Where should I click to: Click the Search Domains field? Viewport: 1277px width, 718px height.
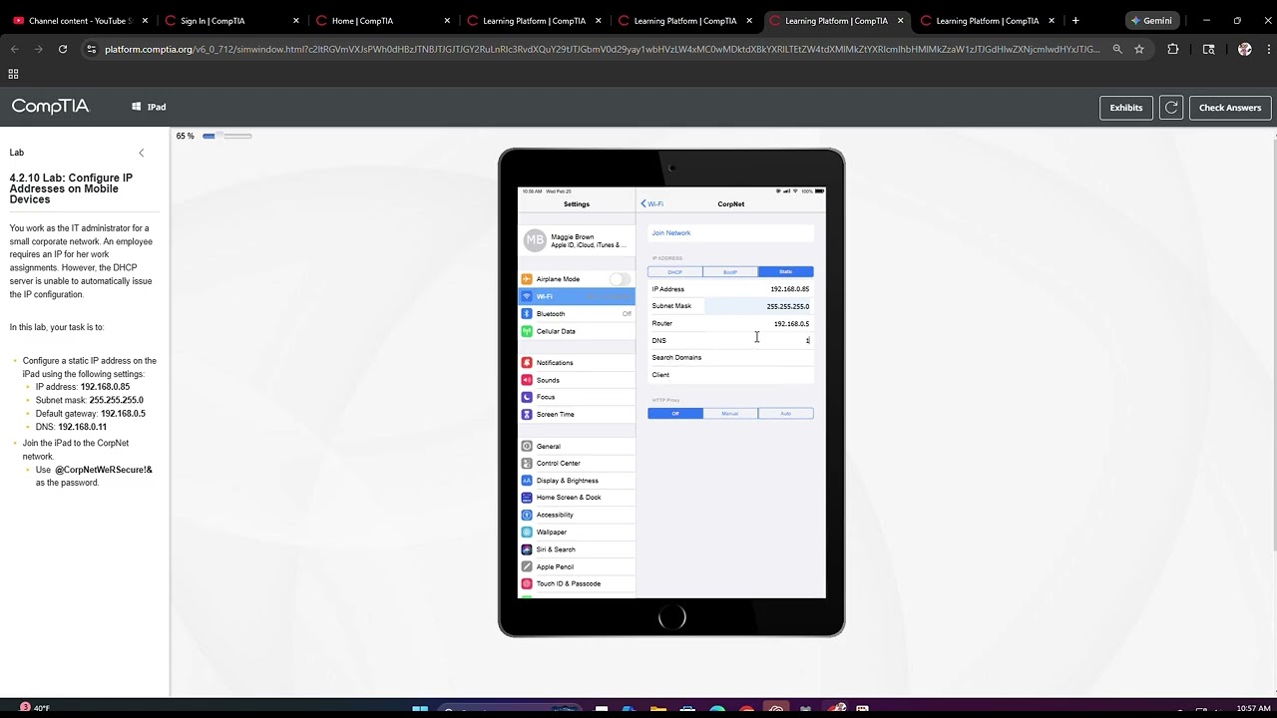730,357
